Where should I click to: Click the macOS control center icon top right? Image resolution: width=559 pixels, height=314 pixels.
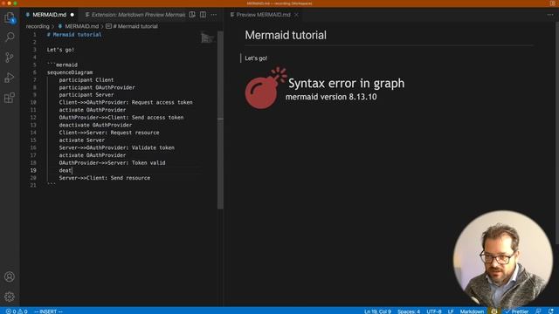[x=553, y=3]
